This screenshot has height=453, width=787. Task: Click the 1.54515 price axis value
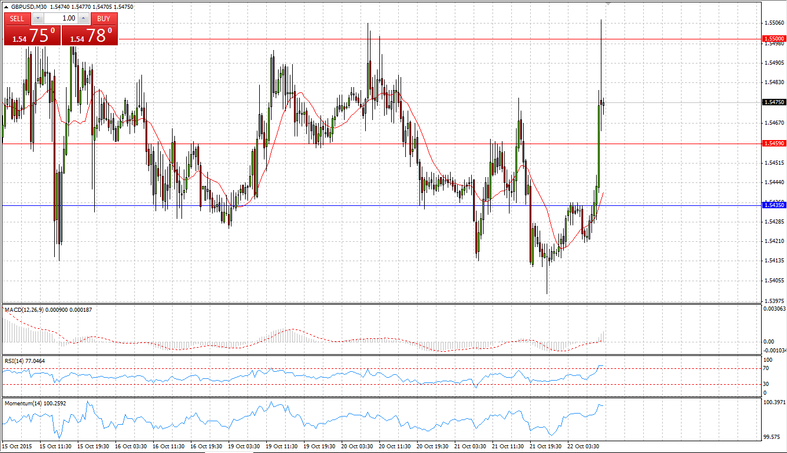tap(774, 162)
